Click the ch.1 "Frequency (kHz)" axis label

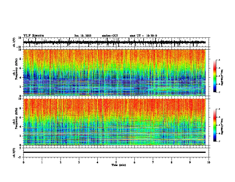point(16,69)
